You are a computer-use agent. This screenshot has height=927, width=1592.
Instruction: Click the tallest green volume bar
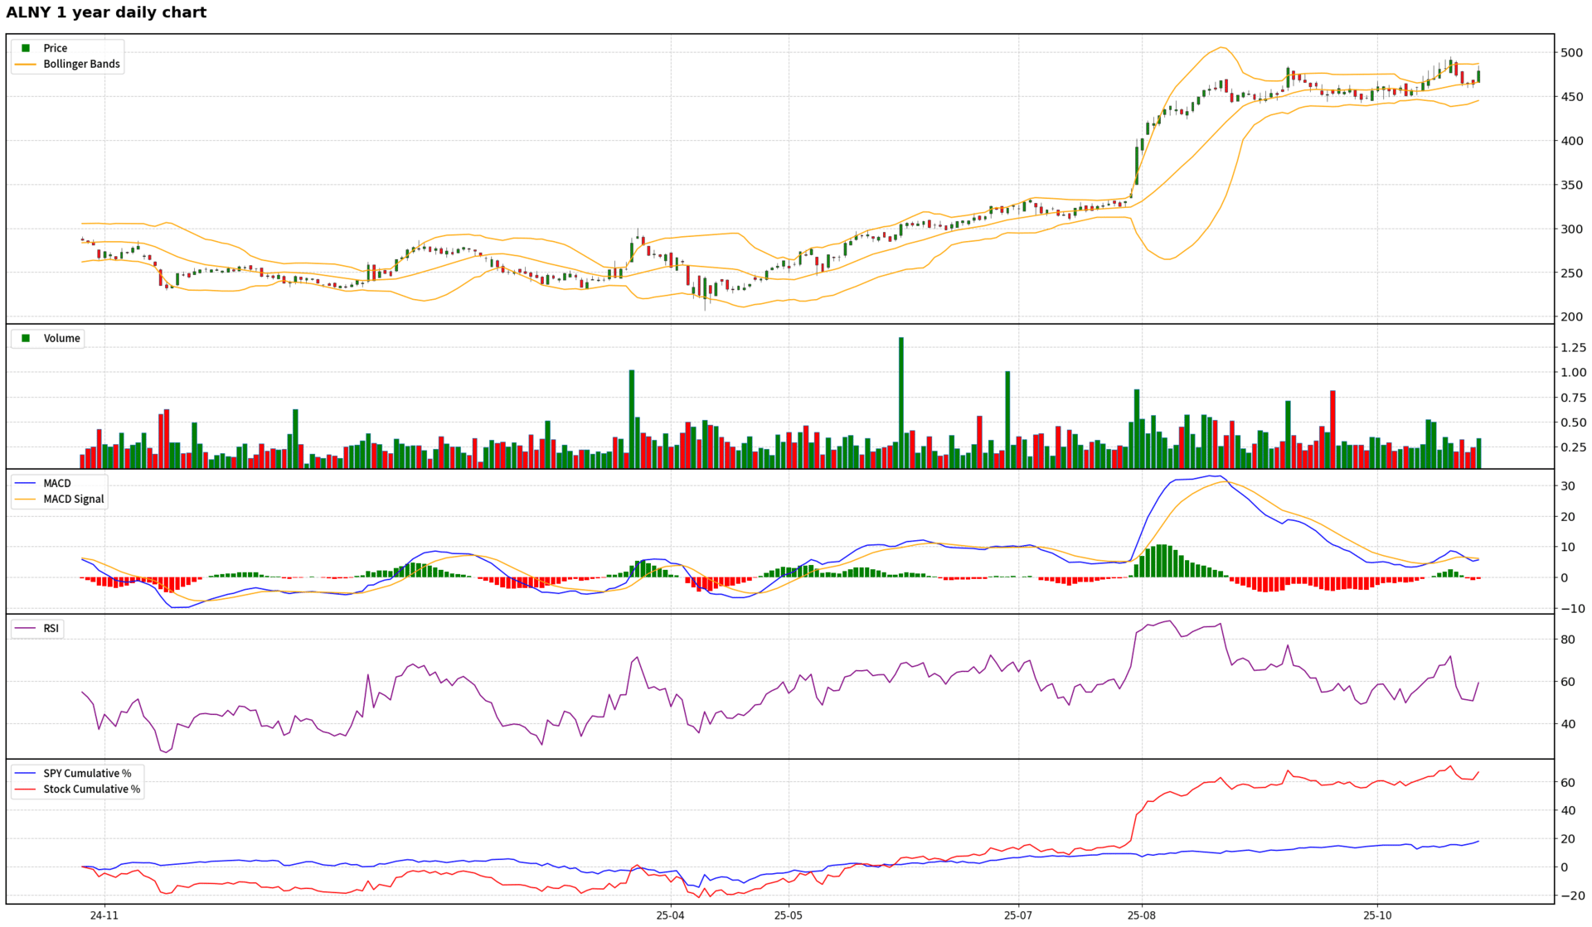click(x=901, y=403)
